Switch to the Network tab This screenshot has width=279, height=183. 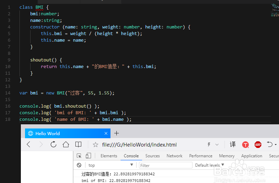tap(174, 156)
